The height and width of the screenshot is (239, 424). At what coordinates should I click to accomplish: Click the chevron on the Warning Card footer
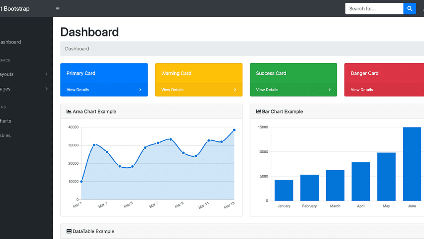coord(235,90)
